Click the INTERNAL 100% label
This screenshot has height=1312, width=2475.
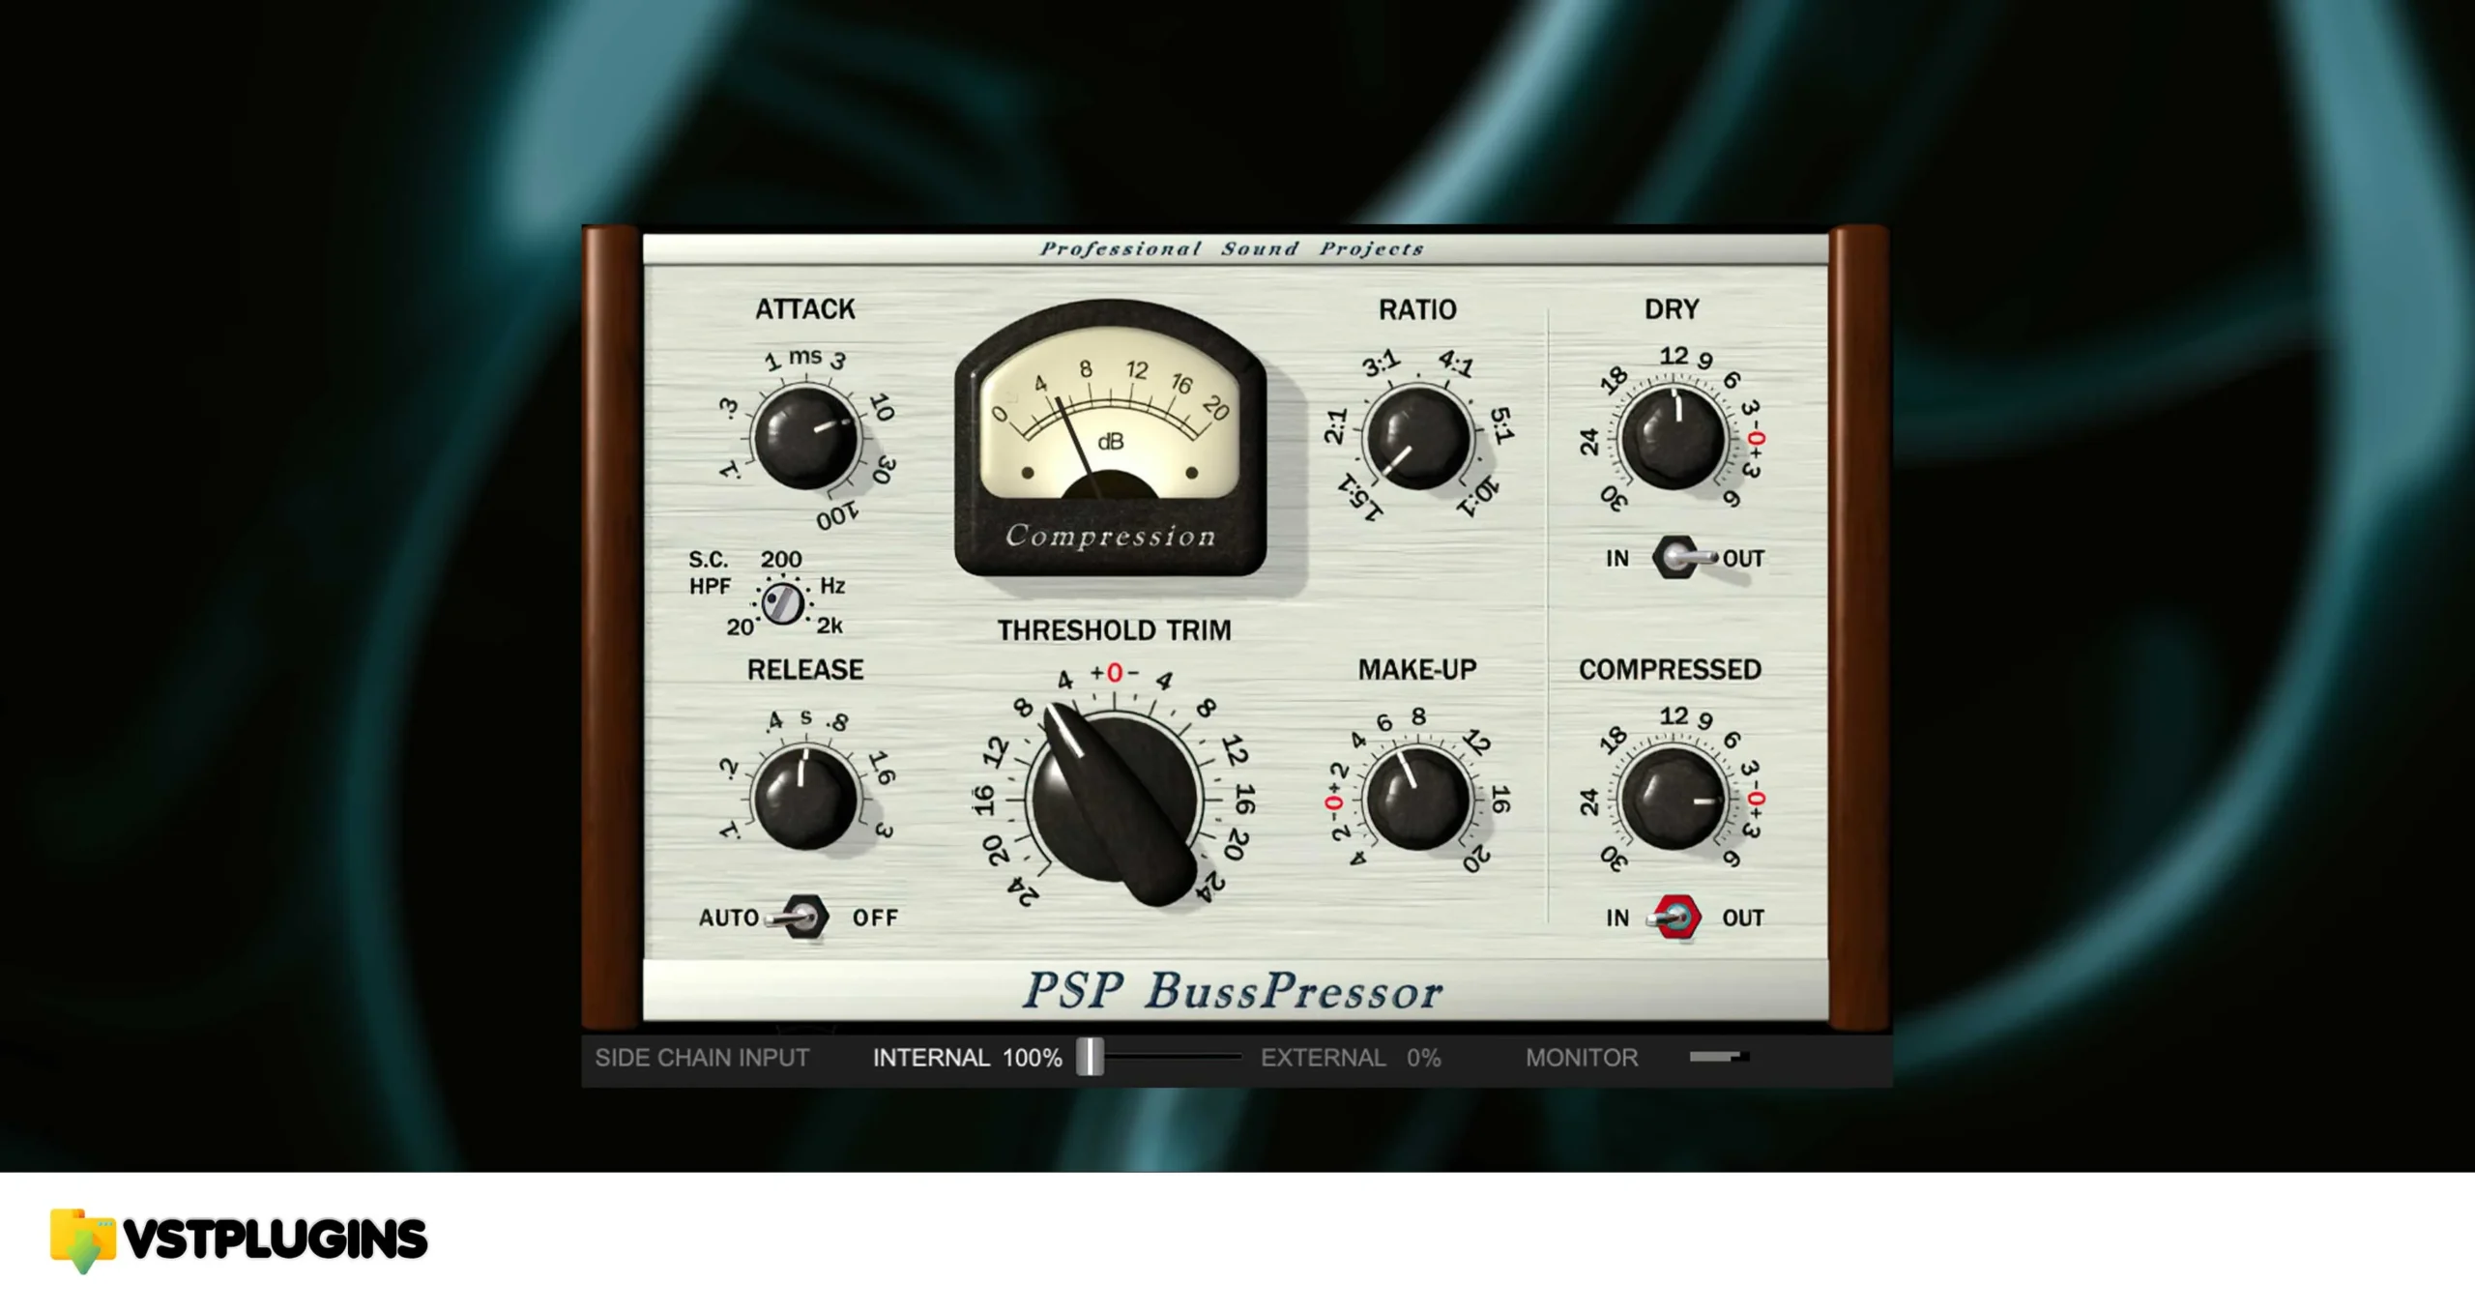click(x=968, y=1058)
